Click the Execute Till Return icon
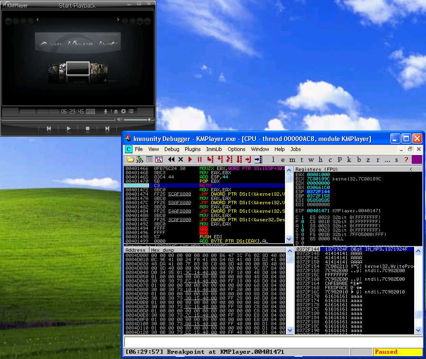This screenshot has height=359, width=426. (248, 160)
